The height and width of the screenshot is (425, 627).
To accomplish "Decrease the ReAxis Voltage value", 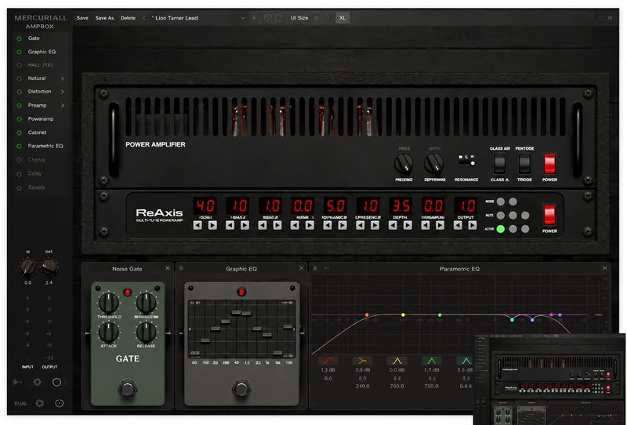I will [198, 226].
